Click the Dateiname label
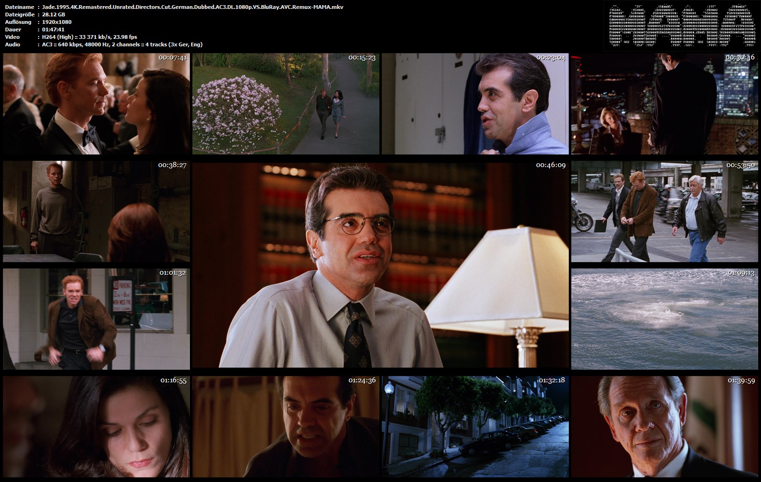The image size is (761, 482). click(19, 7)
